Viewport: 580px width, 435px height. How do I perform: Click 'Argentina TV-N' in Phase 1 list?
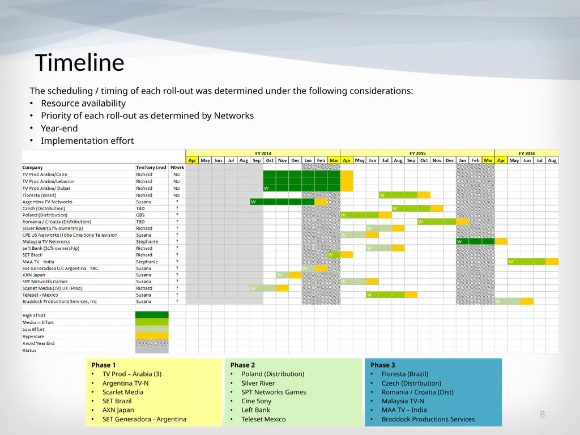tap(125, 383)
